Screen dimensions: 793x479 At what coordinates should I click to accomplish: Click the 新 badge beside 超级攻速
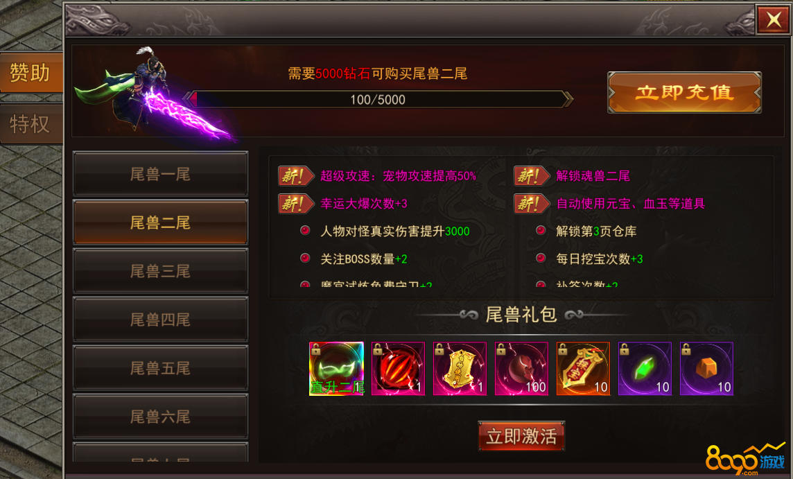coord(297,176)
